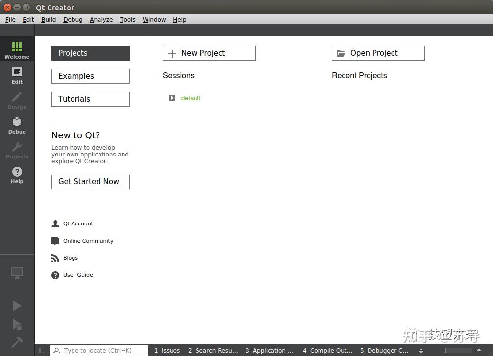The width and height of the screenshot is (493, 356).
Task: Click the plus icon on New Project
Action: (x=172, y=54)
